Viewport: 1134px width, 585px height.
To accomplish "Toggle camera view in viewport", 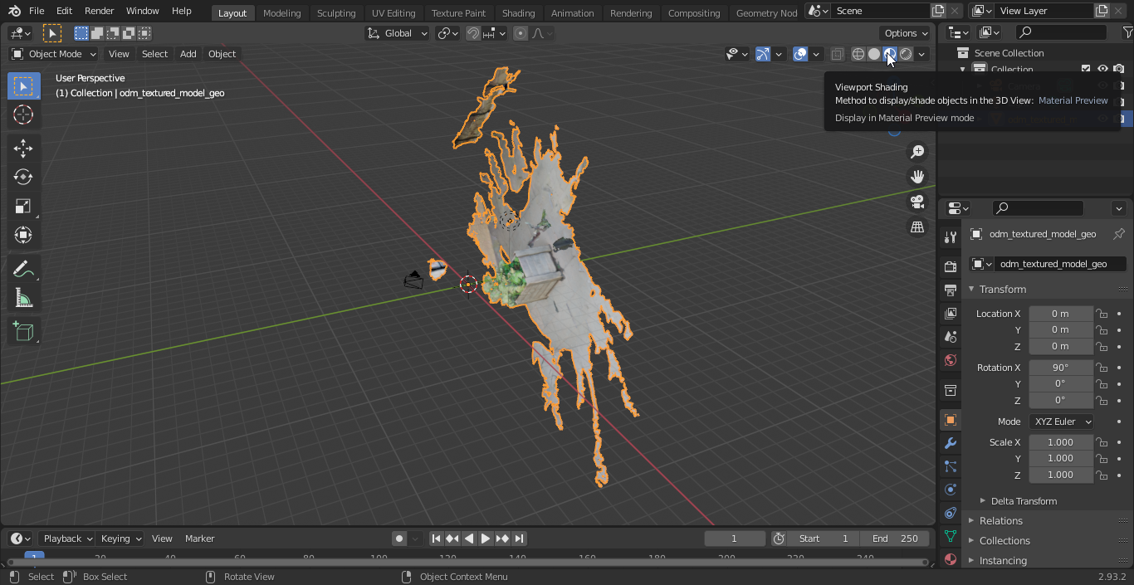I will pos(917,202).
